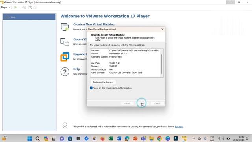Click the ESP LAA input language indicator
252x142 pixels.
click(212, 138)
